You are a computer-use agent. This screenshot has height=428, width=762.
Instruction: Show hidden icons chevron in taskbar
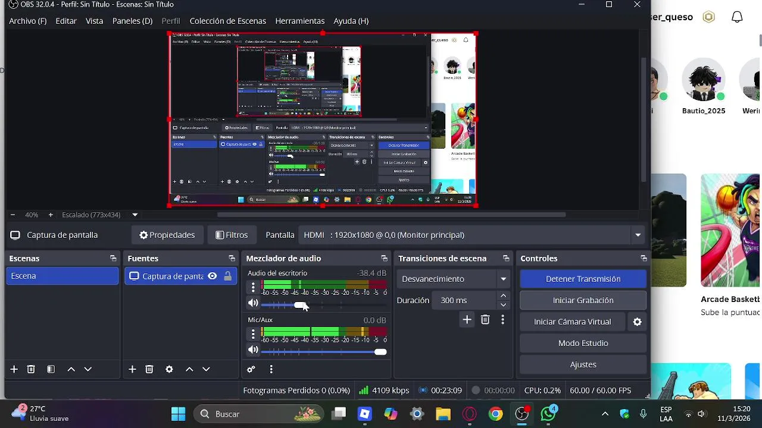[x=605, y=414]
